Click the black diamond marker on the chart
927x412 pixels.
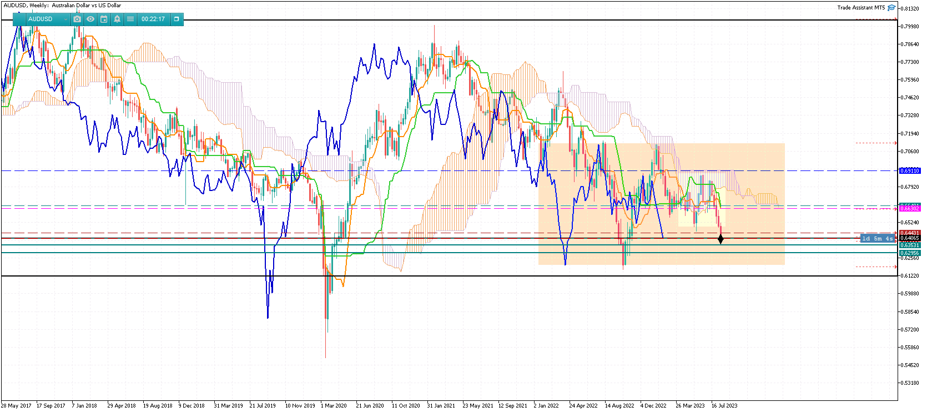click(721, 239)
